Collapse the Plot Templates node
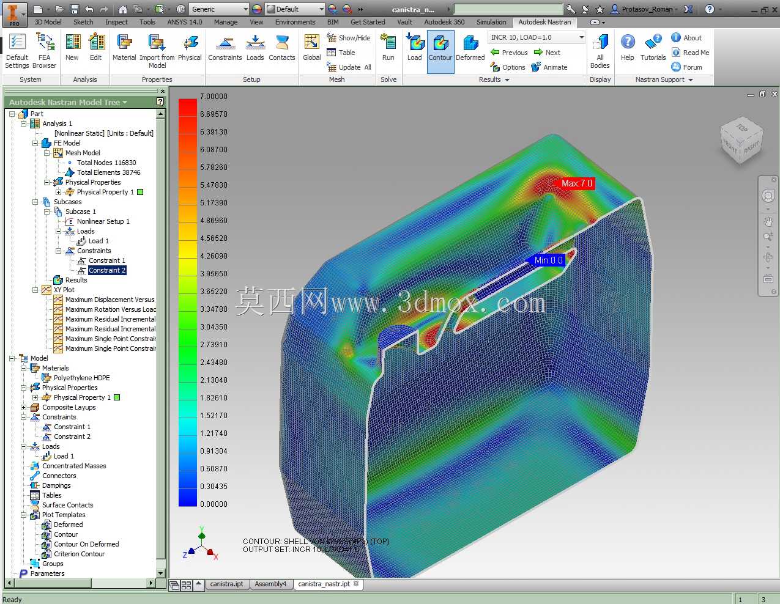 (x=24, y=515)
